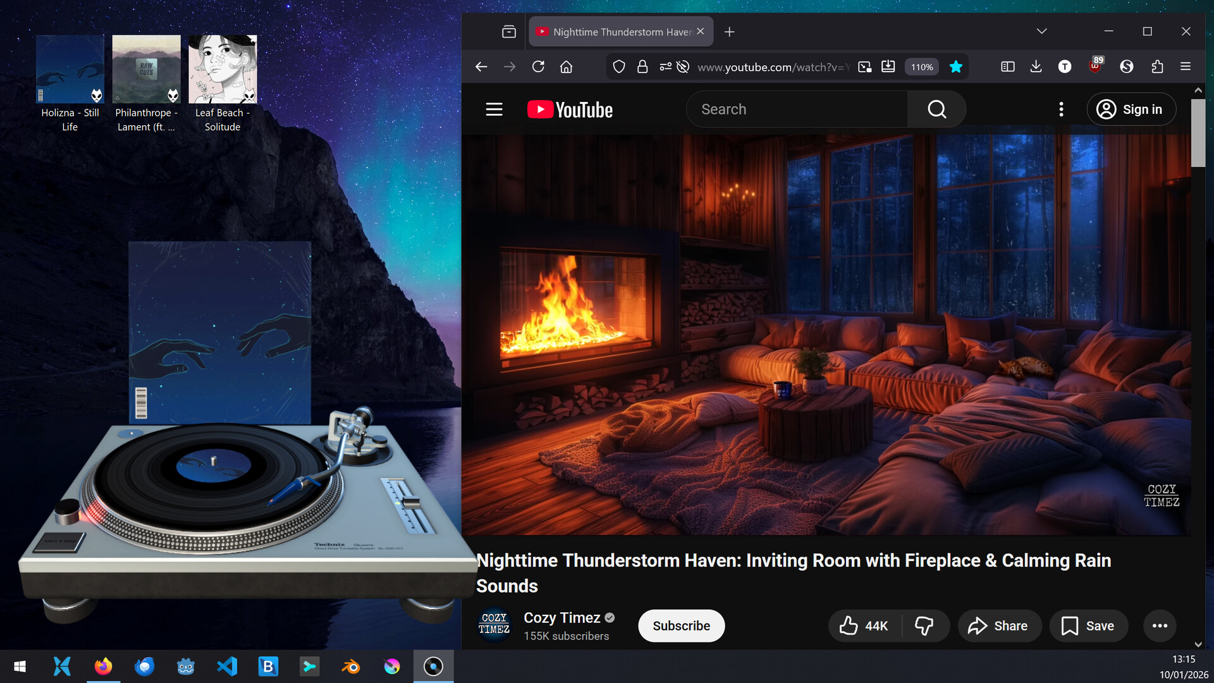Toggle the browser sidebar icon
This screenshot has width=1214, height=683.
click(1008, 66)
